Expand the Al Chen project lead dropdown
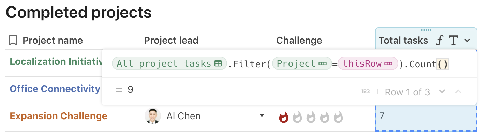Image resolution: width=489 pixels, height=139 pixels. pos(262,116)
